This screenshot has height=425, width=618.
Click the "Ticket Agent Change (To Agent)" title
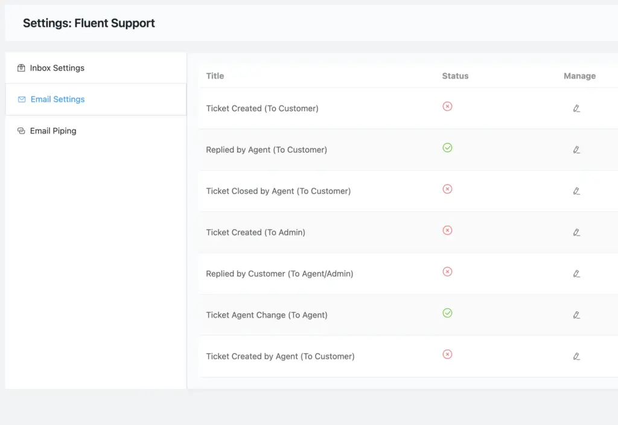pyautogui.click(x=266, y=315)
